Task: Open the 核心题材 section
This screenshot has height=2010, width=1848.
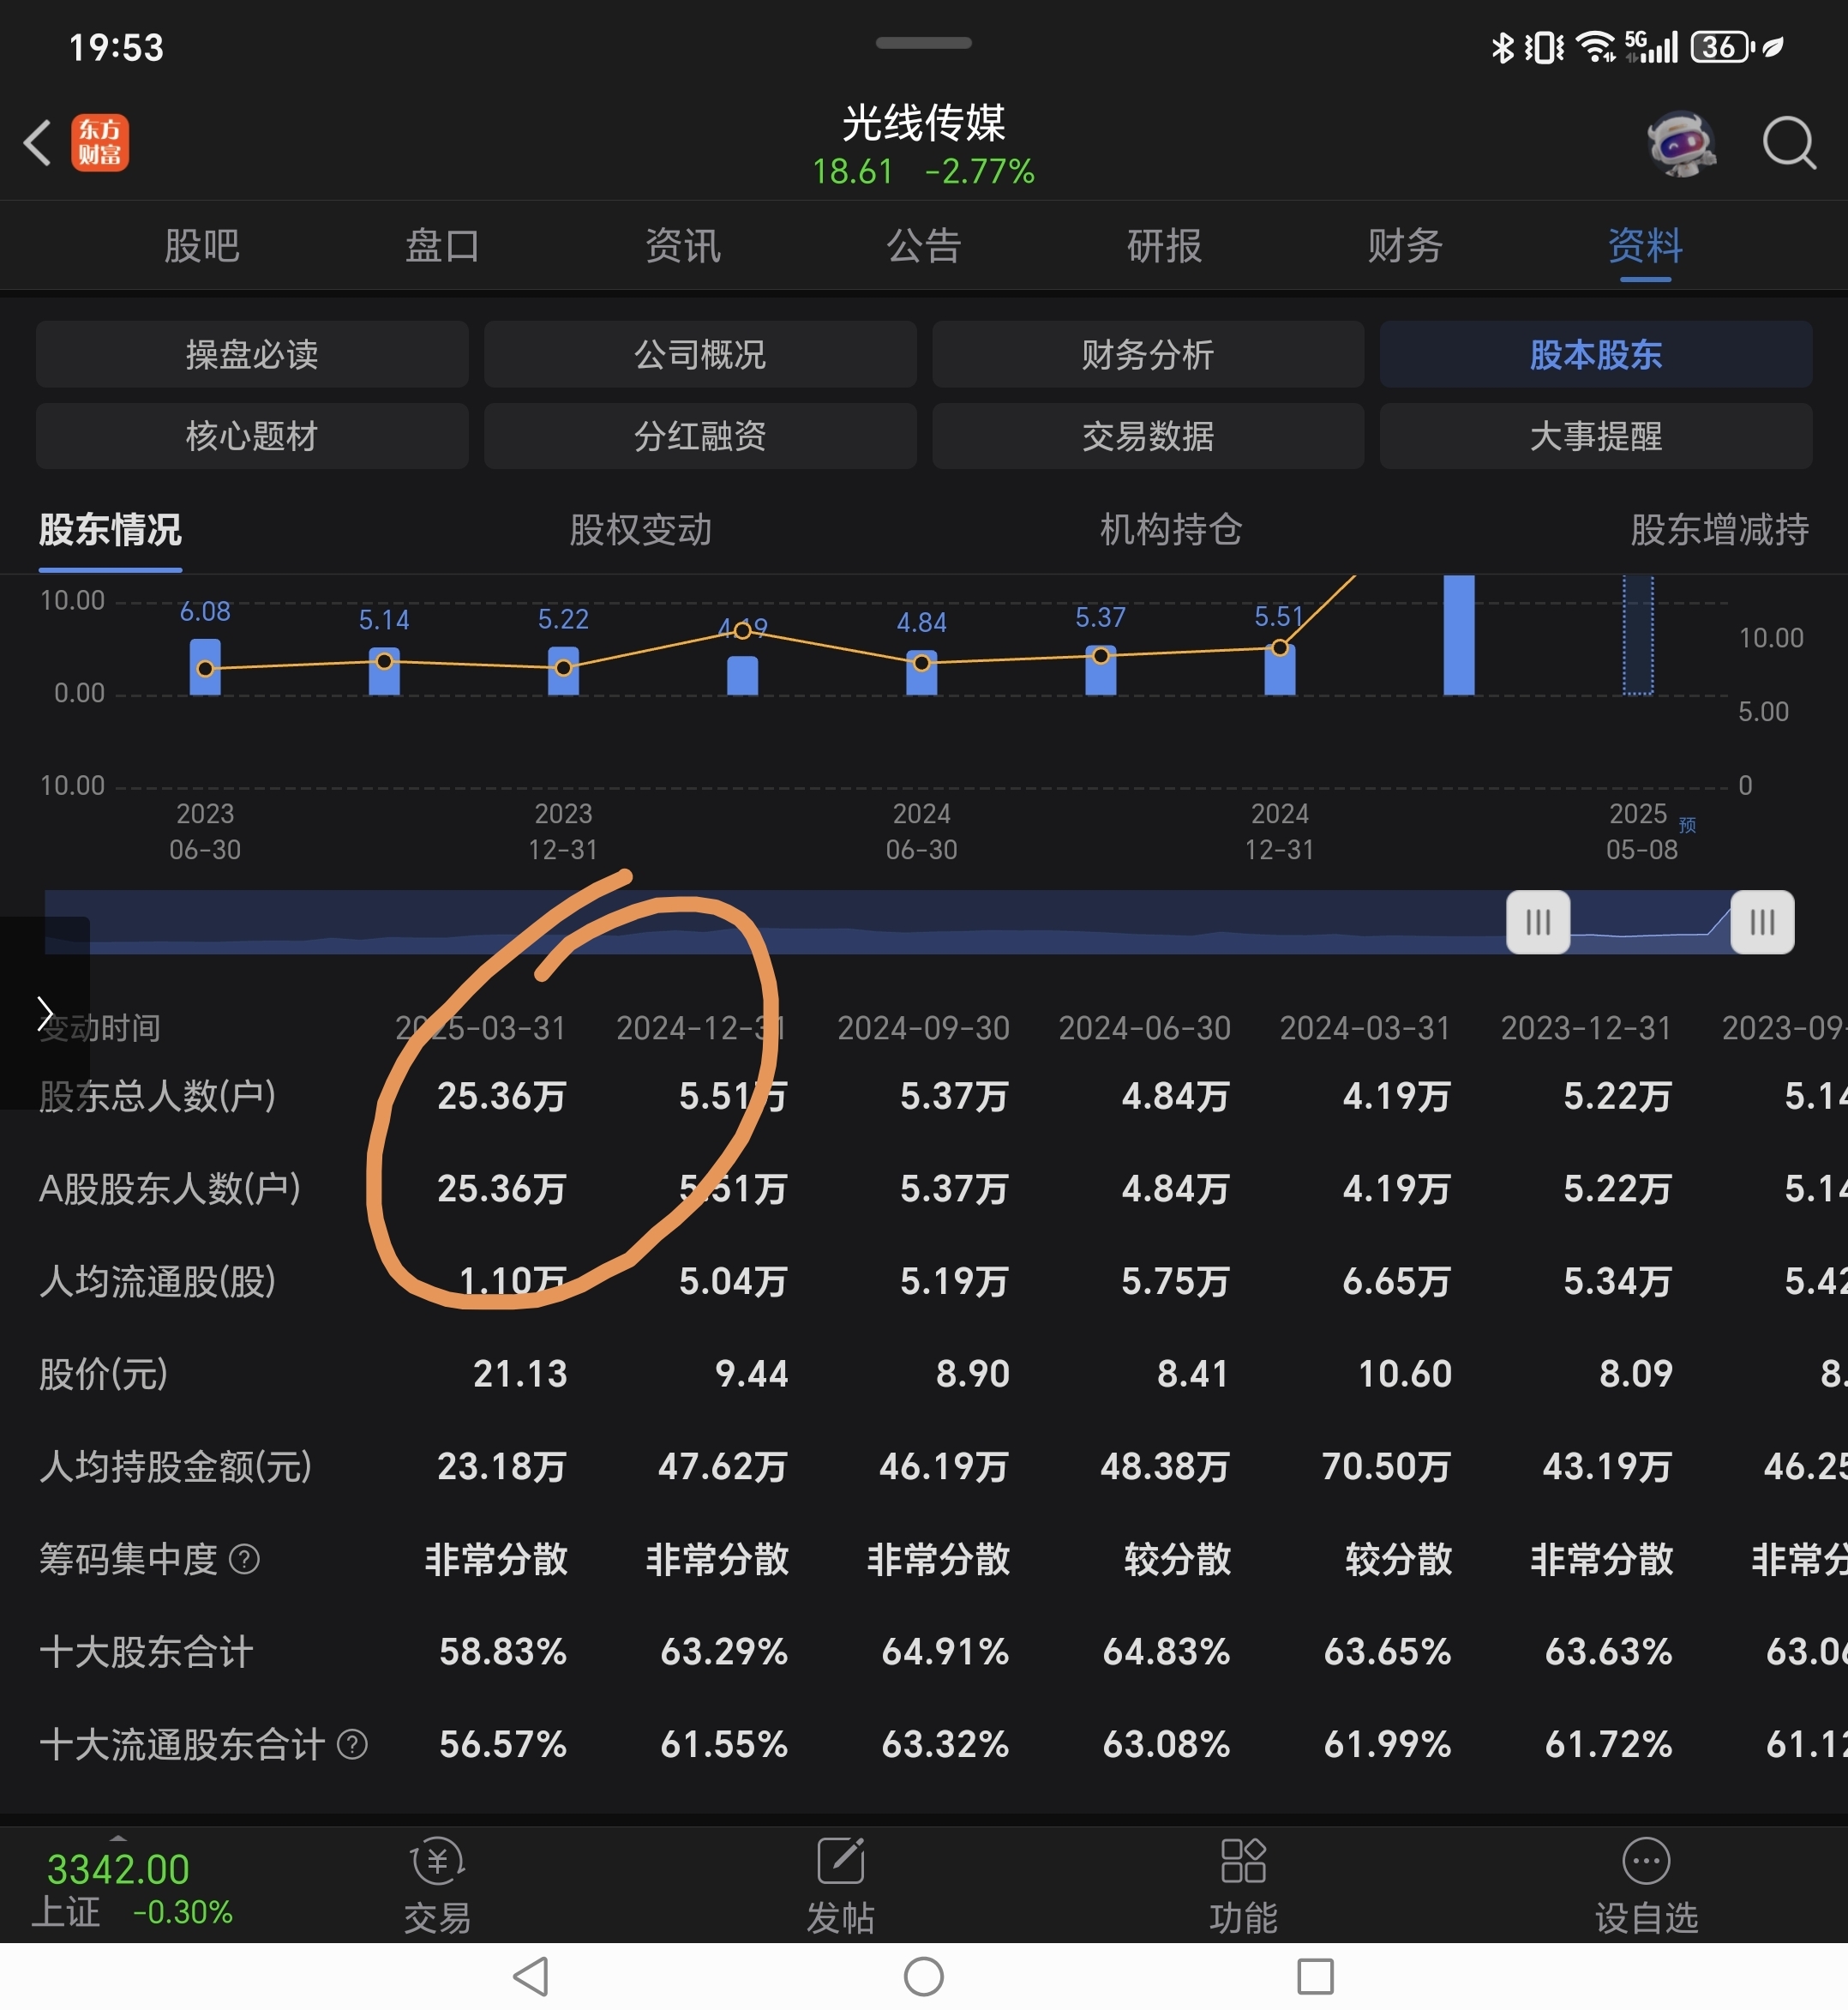Action: (x=252, y=436)
